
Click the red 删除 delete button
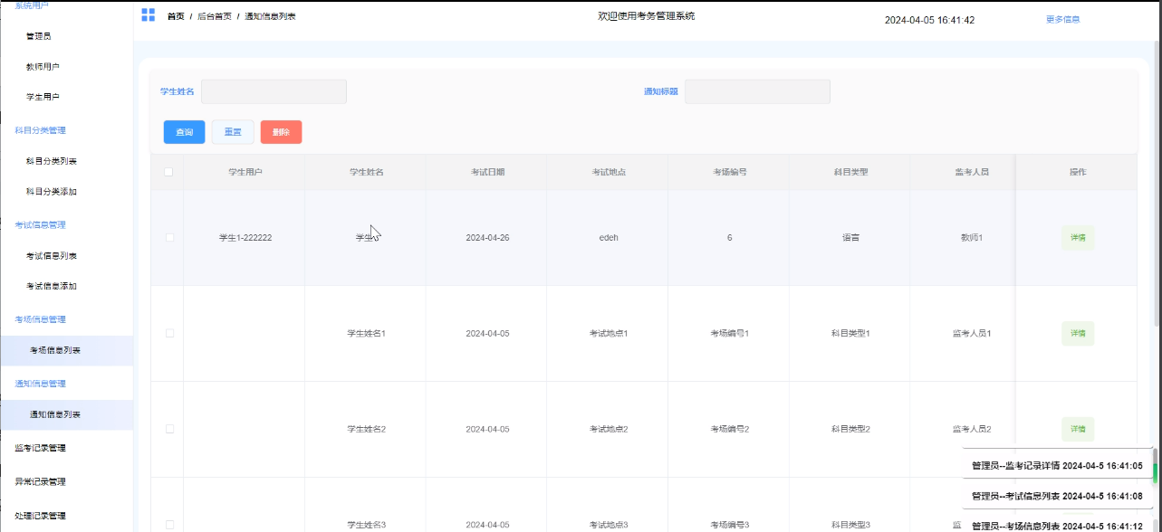282,132
